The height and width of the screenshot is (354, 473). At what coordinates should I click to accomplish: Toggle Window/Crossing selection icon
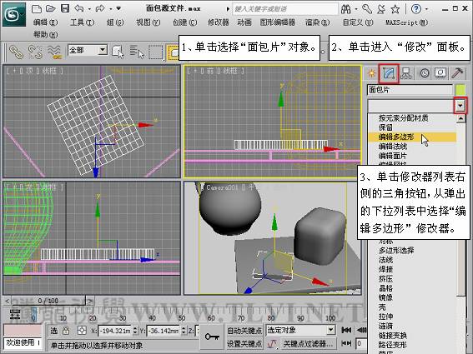coord(173,52)
